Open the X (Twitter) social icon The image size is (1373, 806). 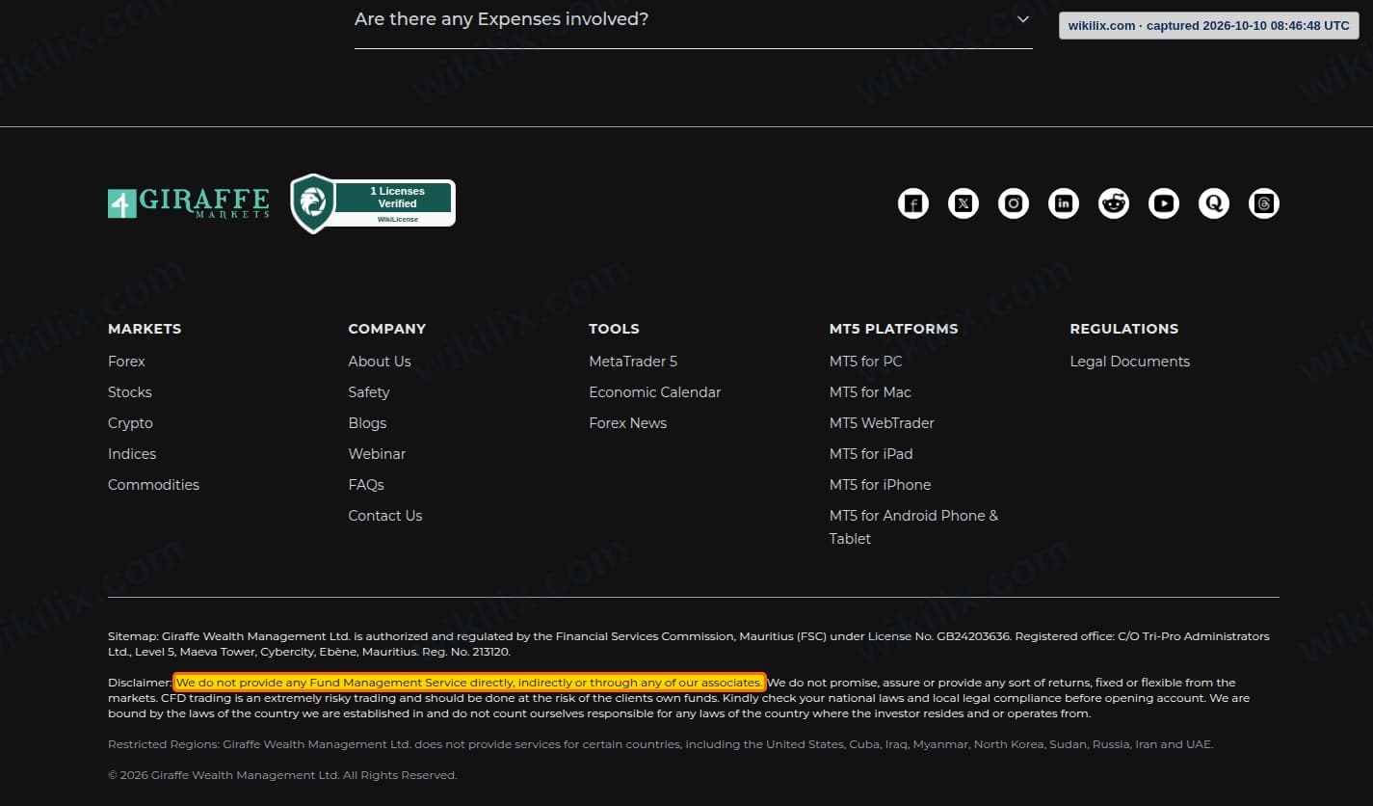pos(964,203)
